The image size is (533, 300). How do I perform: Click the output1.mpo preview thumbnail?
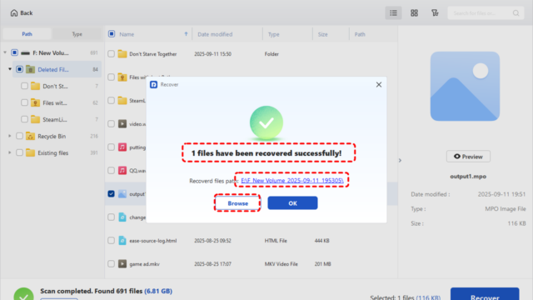pos(465,86)
